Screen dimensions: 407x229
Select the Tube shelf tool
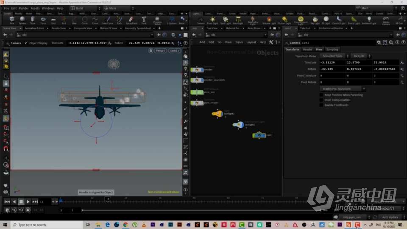point(33,20)
